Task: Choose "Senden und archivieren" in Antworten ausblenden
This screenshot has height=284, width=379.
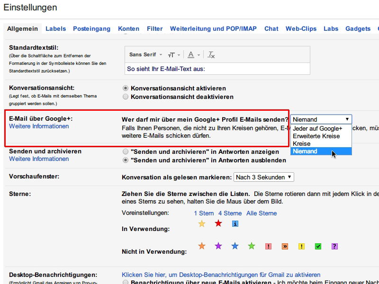Action: [126, 160]
